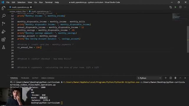Click savings_account on line 19
Screen dimensions: 189x106
pos(26,36)
